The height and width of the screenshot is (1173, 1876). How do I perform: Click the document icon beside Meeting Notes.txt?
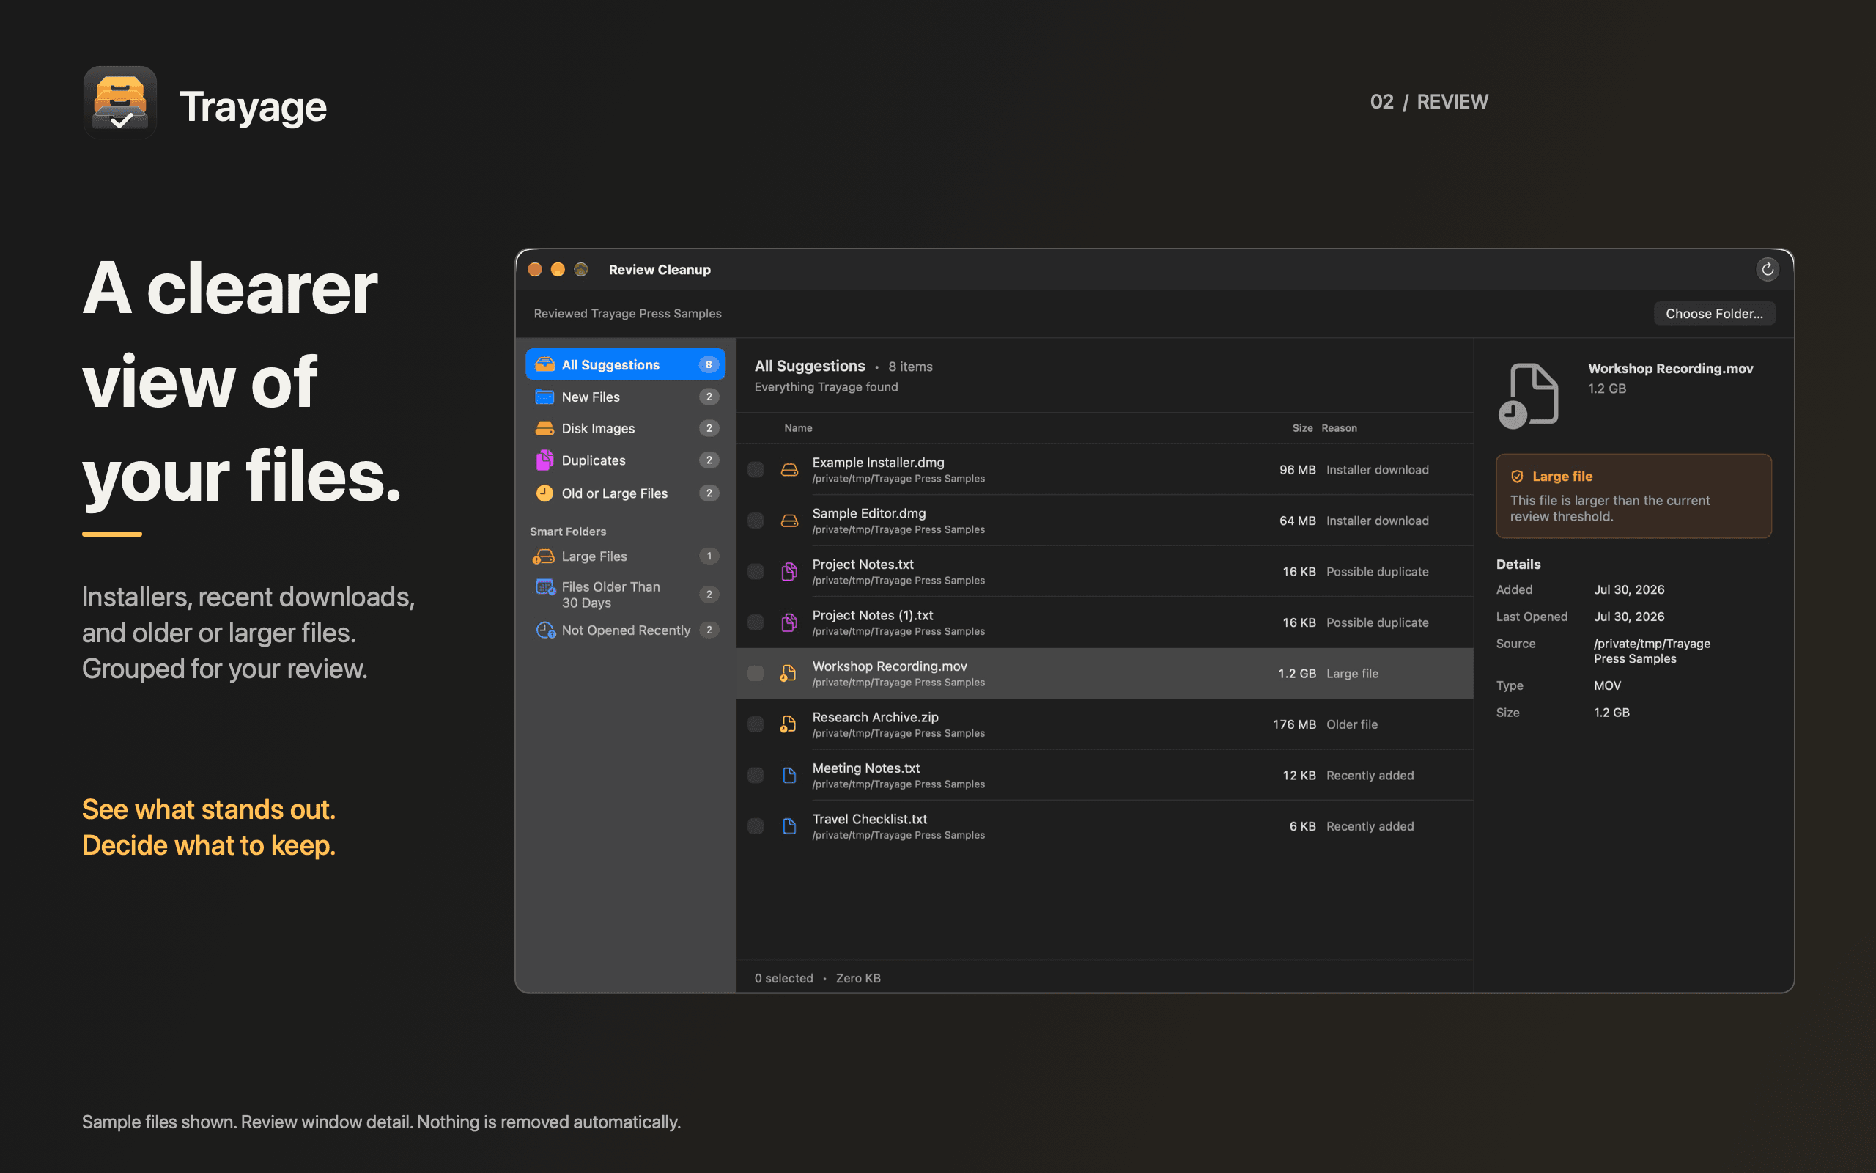[789, 775]
